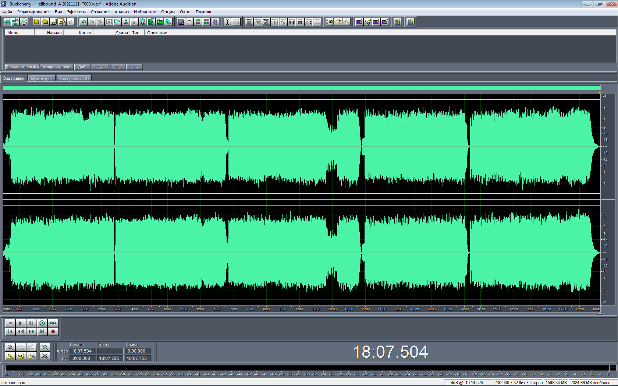Start playback with Play button

click(21, 323)
